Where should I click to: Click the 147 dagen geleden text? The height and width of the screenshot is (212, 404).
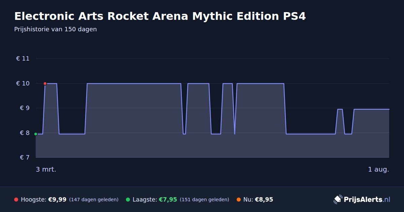(94, 200)
